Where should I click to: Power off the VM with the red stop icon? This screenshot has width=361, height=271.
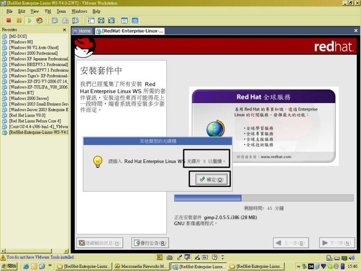tap(9, 20)
